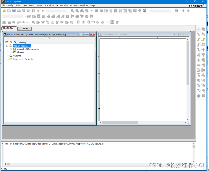Select the Referenced Projects folder

[x=23, y=59]
